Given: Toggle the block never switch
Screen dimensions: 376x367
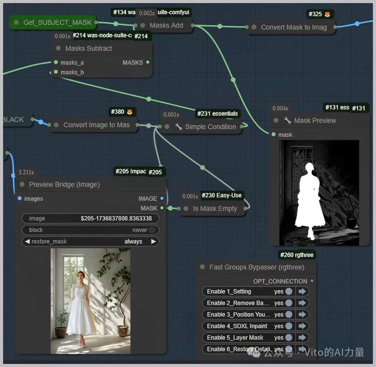Looking at the screenshot, I should pos(152,230).
